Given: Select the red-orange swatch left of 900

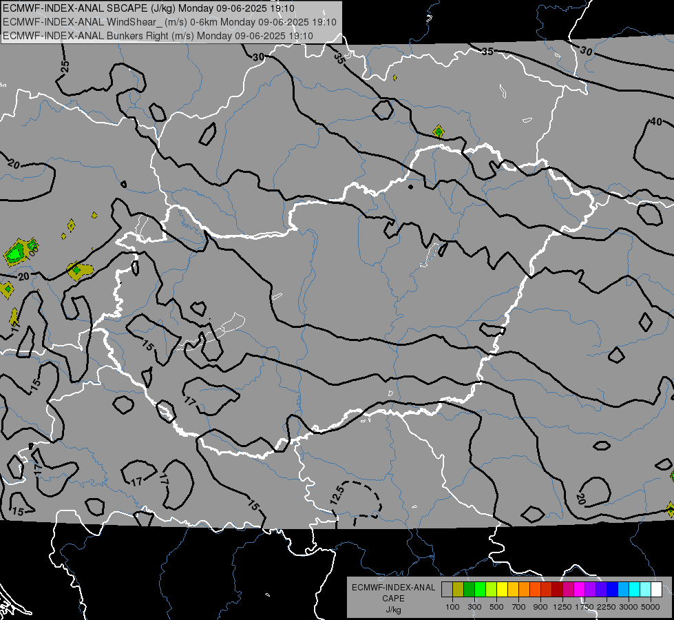Looking at the screenshot, I should 536,589.
